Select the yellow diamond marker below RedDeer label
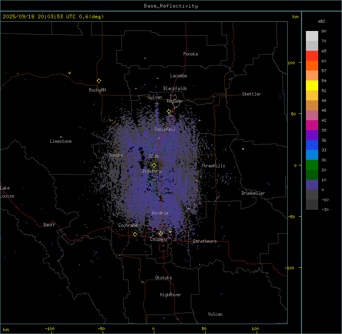Image resolution: width=342 pixels, height=334 pixels. pos(169,111)
